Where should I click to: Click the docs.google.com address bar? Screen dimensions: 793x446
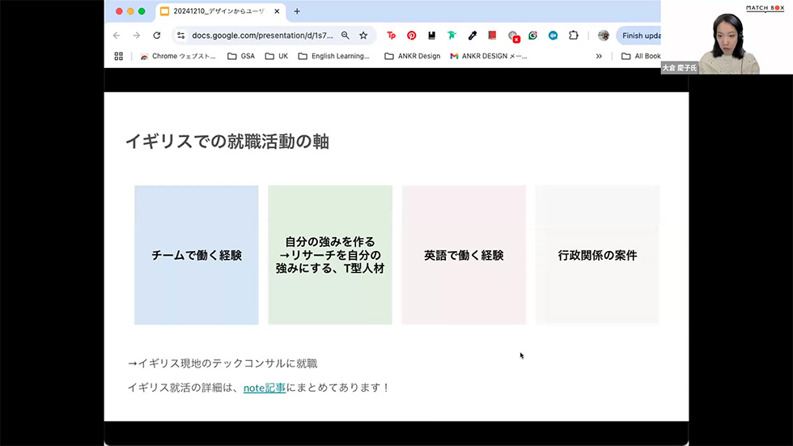coord(259,36)
